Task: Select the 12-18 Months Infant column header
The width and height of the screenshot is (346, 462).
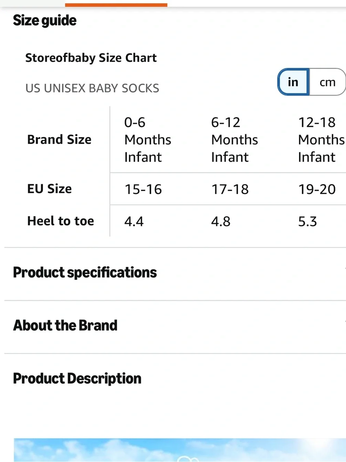Action: (321, 139)
